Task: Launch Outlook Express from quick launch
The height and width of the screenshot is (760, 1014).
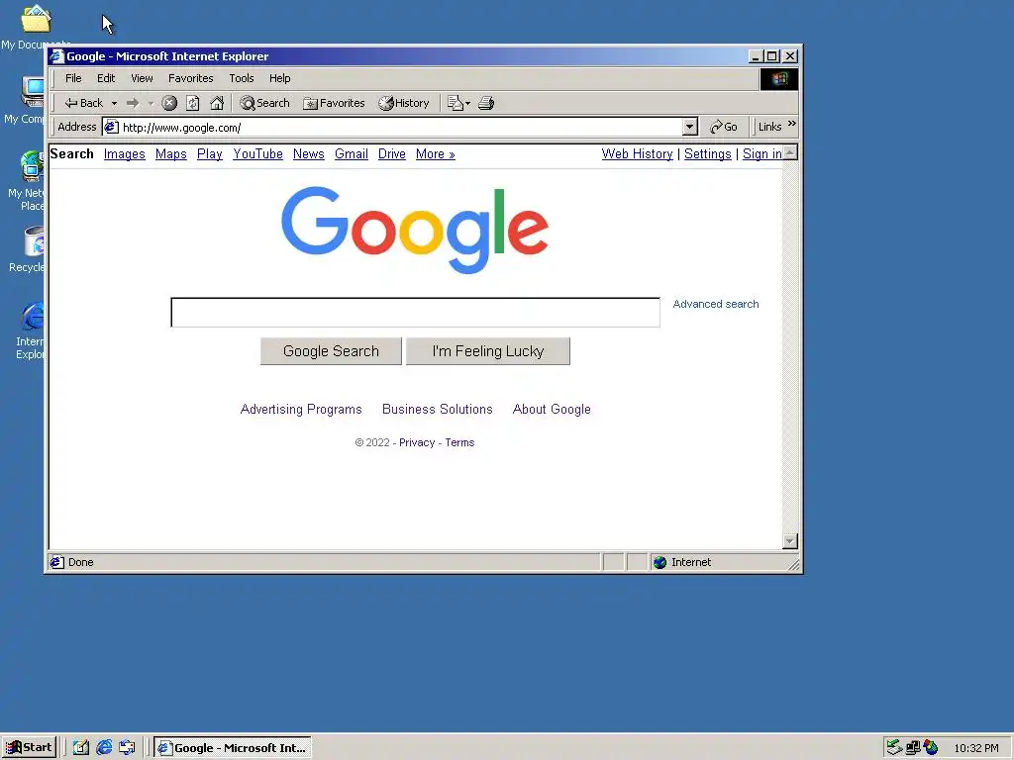Action: pyautogui.click(x=127, y=748)
